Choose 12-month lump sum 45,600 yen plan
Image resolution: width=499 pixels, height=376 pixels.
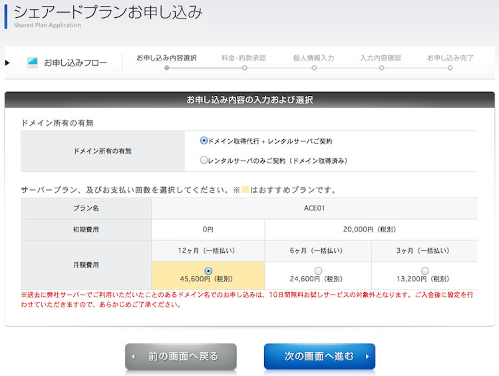pos(208,271)
